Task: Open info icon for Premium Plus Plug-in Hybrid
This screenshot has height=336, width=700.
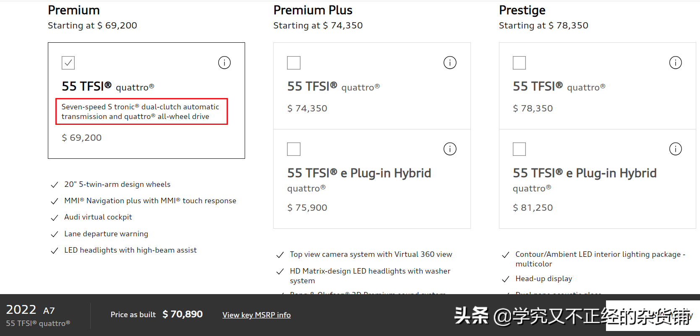Action: (450, 149)
